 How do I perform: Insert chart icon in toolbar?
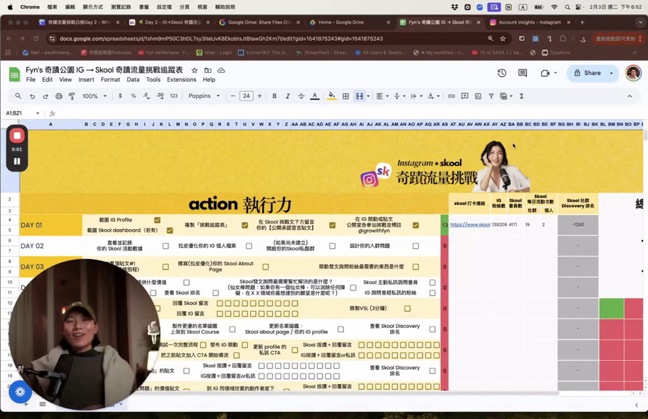pos(478,96)
